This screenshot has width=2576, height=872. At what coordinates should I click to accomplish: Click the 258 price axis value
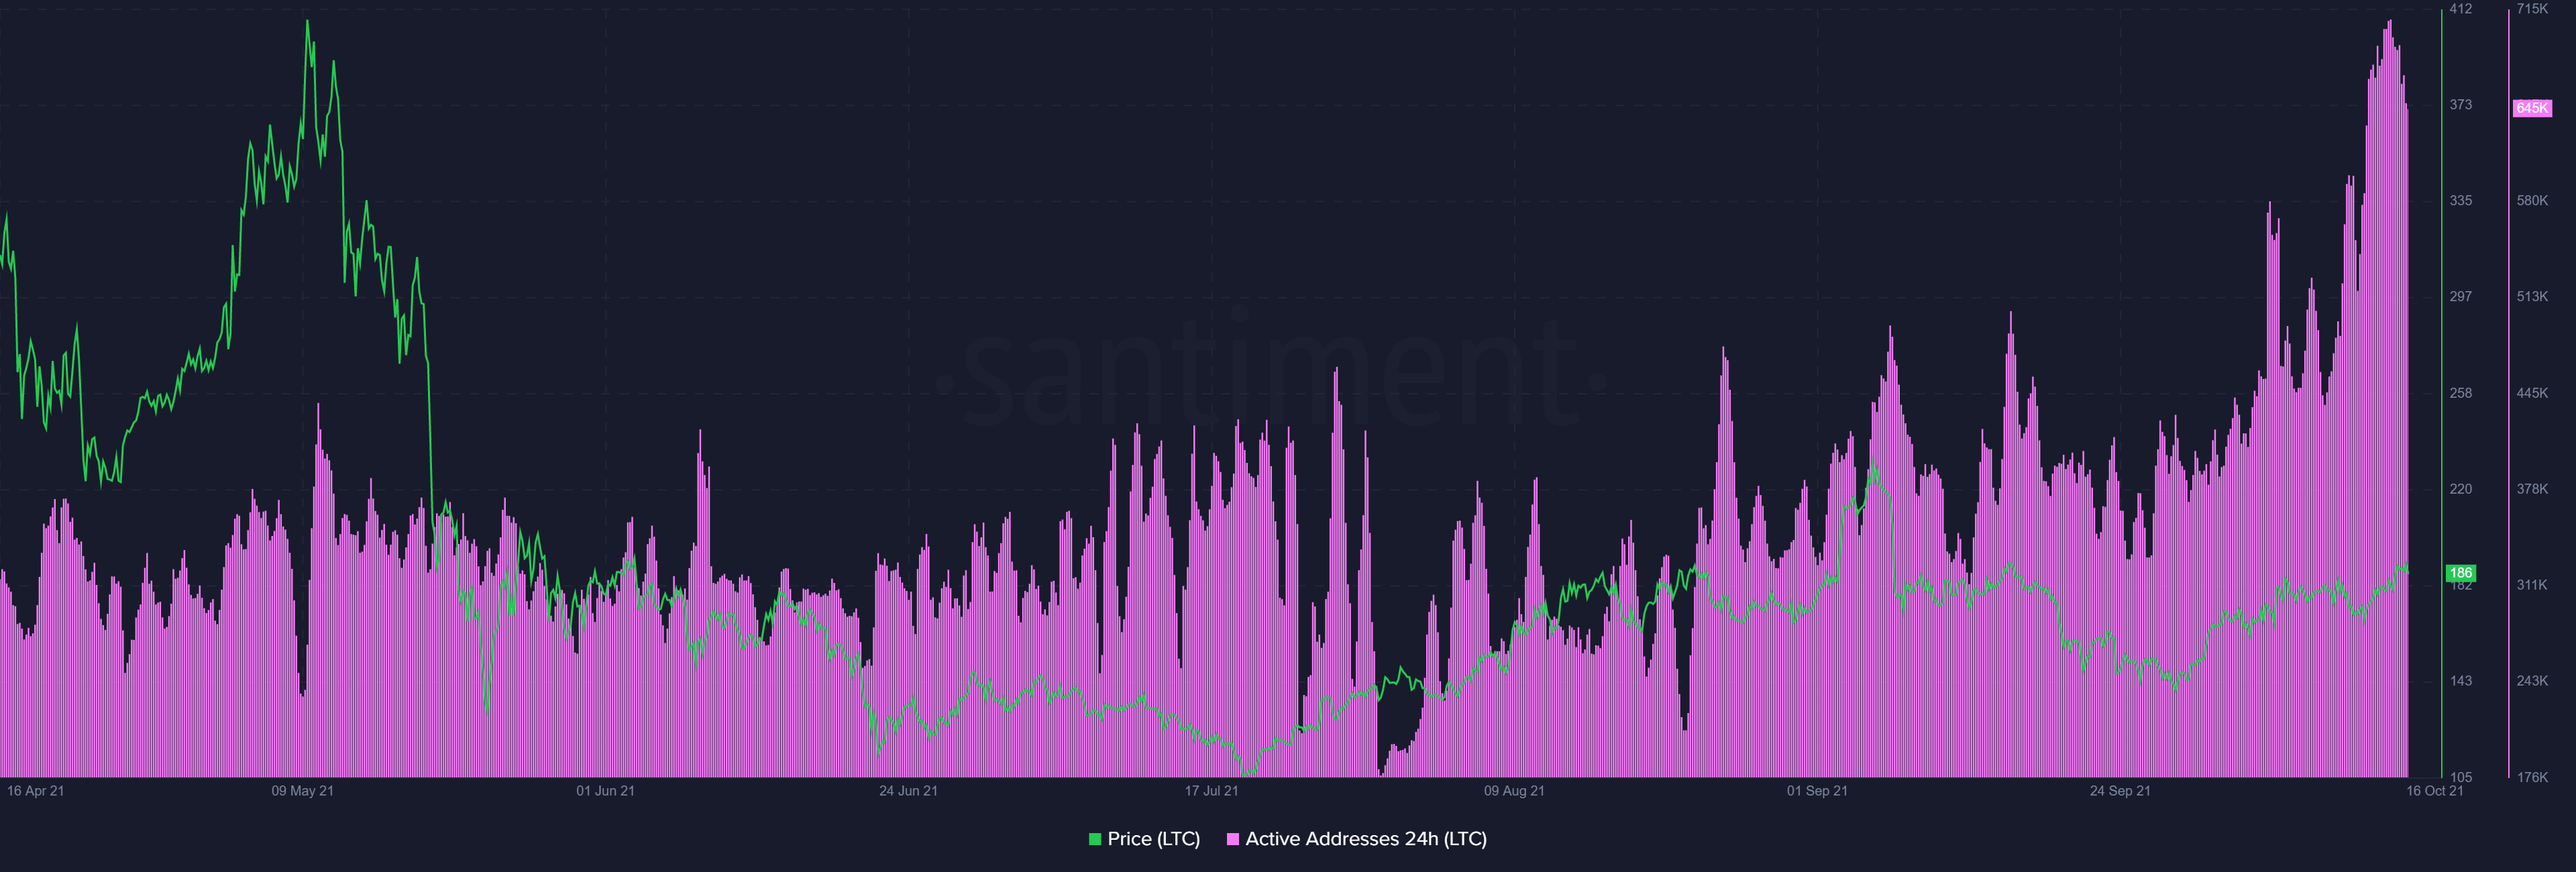point(2460,393)
